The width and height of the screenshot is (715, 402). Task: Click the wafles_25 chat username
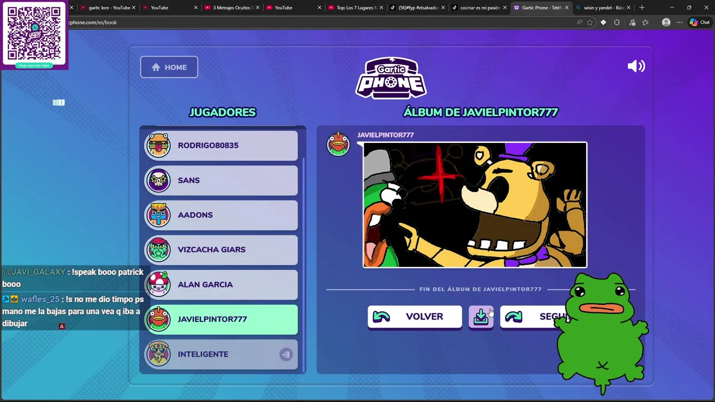click(x=40, y=299)
